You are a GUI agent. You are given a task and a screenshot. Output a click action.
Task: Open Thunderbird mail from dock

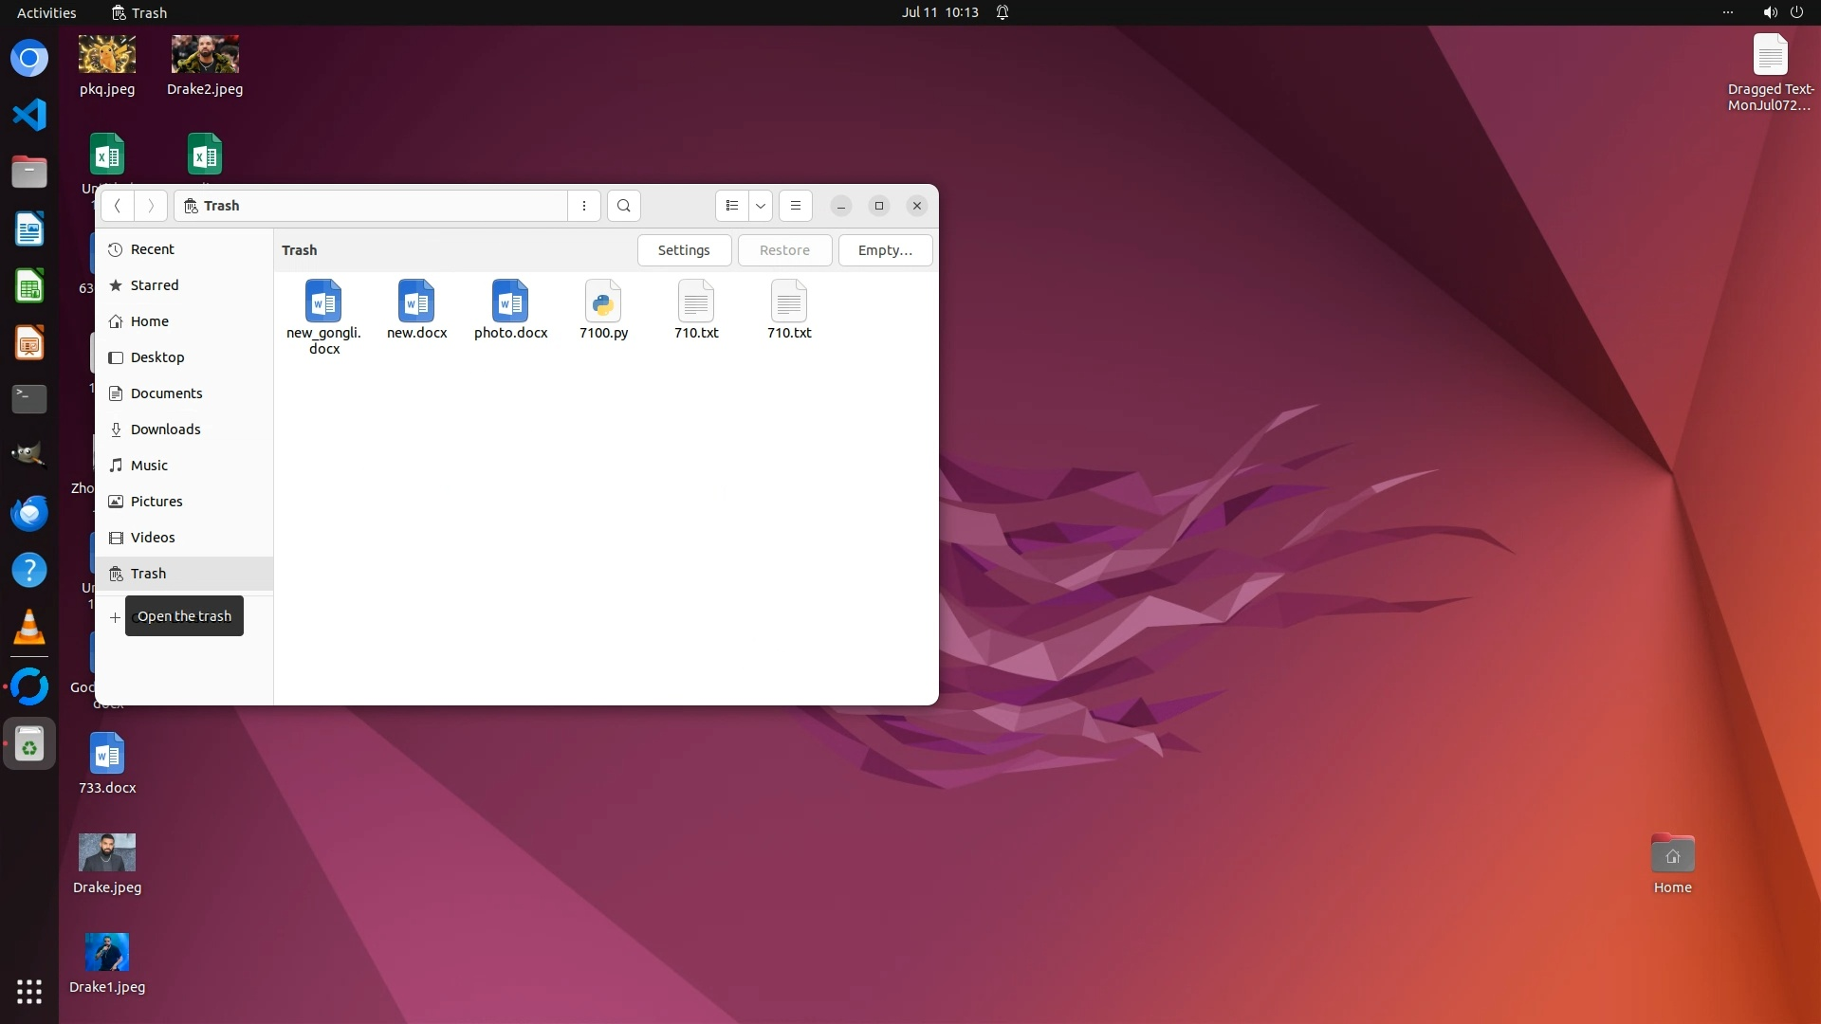[x=29, y=513]
